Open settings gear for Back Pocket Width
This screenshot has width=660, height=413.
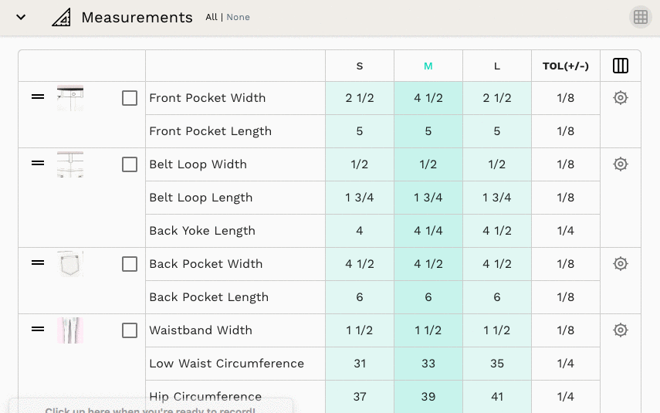click(621, 263)
